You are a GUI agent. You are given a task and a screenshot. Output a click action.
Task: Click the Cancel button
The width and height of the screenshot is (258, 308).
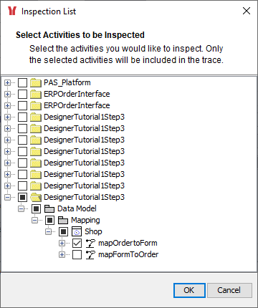tap(229, 290)
